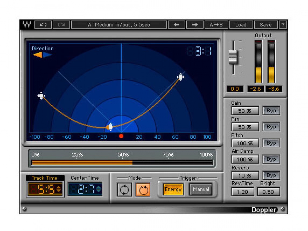
Task: Click the Output gain fader handle
Action: tap(233, 57)
